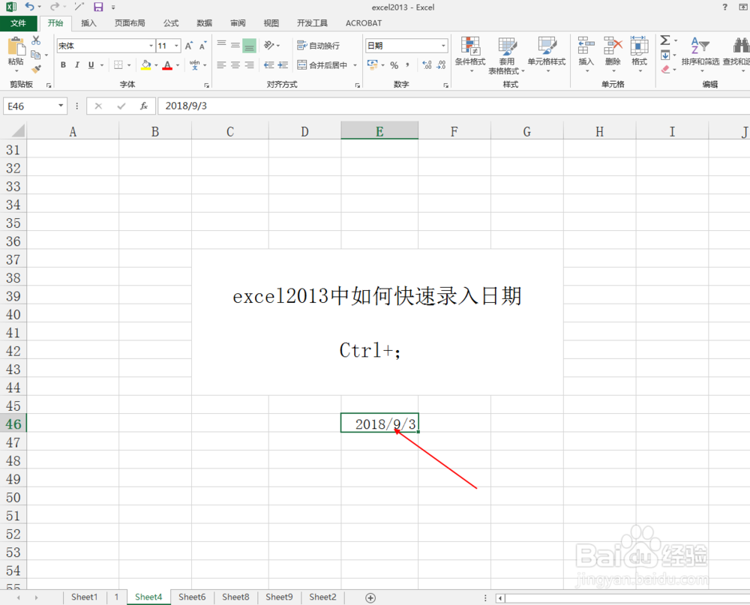This screenshot has height=605, width=750.
Task: Decrease font size with small A icon
Action: click(202, 46)
